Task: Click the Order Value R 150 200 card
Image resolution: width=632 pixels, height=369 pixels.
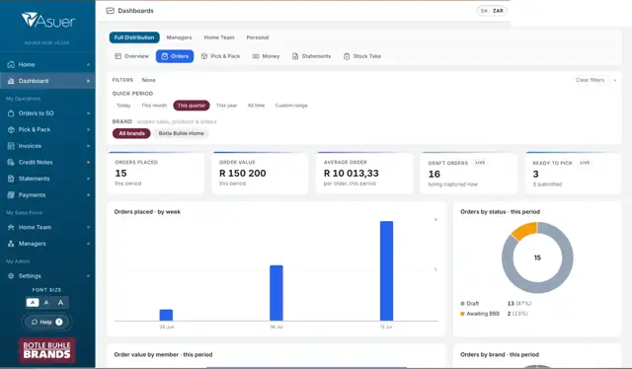Action: 260,173
